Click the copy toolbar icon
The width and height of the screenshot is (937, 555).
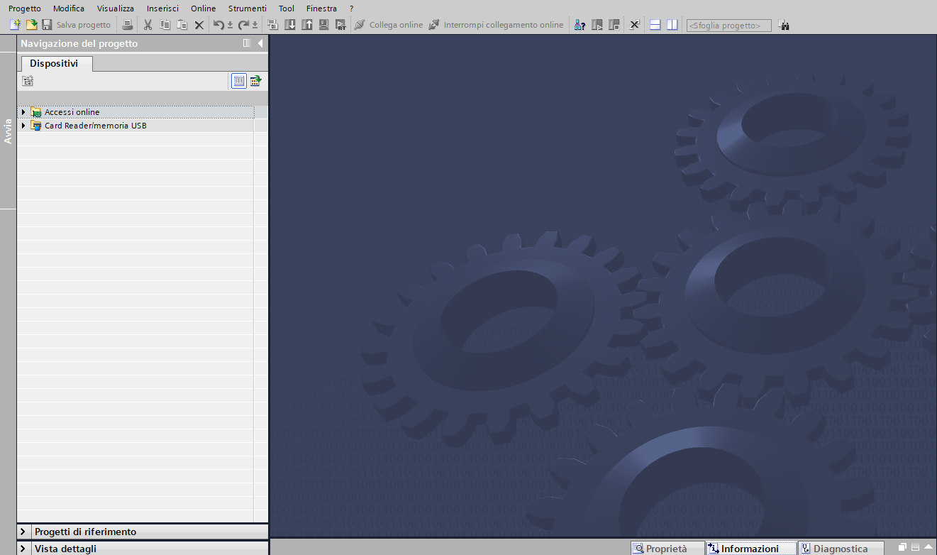[x=165, y=25]
